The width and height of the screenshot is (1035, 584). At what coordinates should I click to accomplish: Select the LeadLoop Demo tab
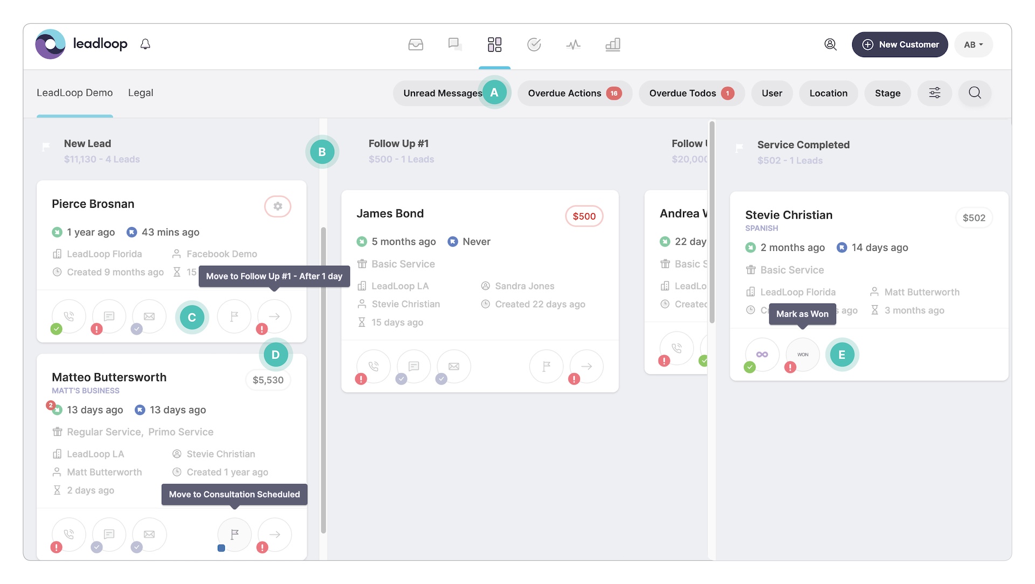[74, 93]
